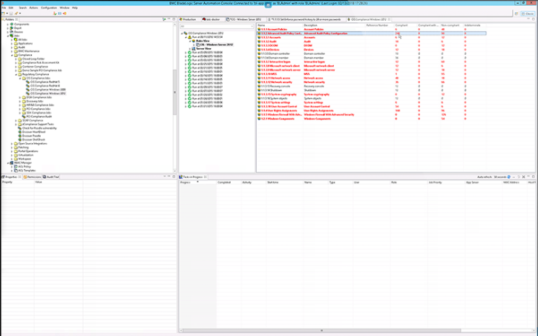The image size is (538, 336).
Task: Click the CIS Compliance RedHat 5 job icon
Action: (x=28, y=82)
